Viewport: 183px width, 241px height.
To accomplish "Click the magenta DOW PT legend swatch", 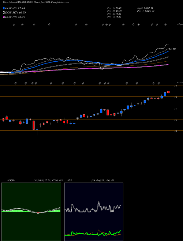I will (x=4, y=17).
